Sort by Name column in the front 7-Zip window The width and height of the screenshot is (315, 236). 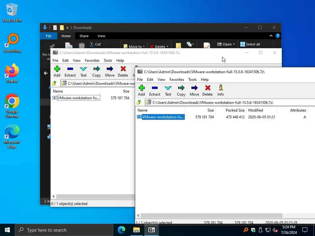click(x=160, y=110)
